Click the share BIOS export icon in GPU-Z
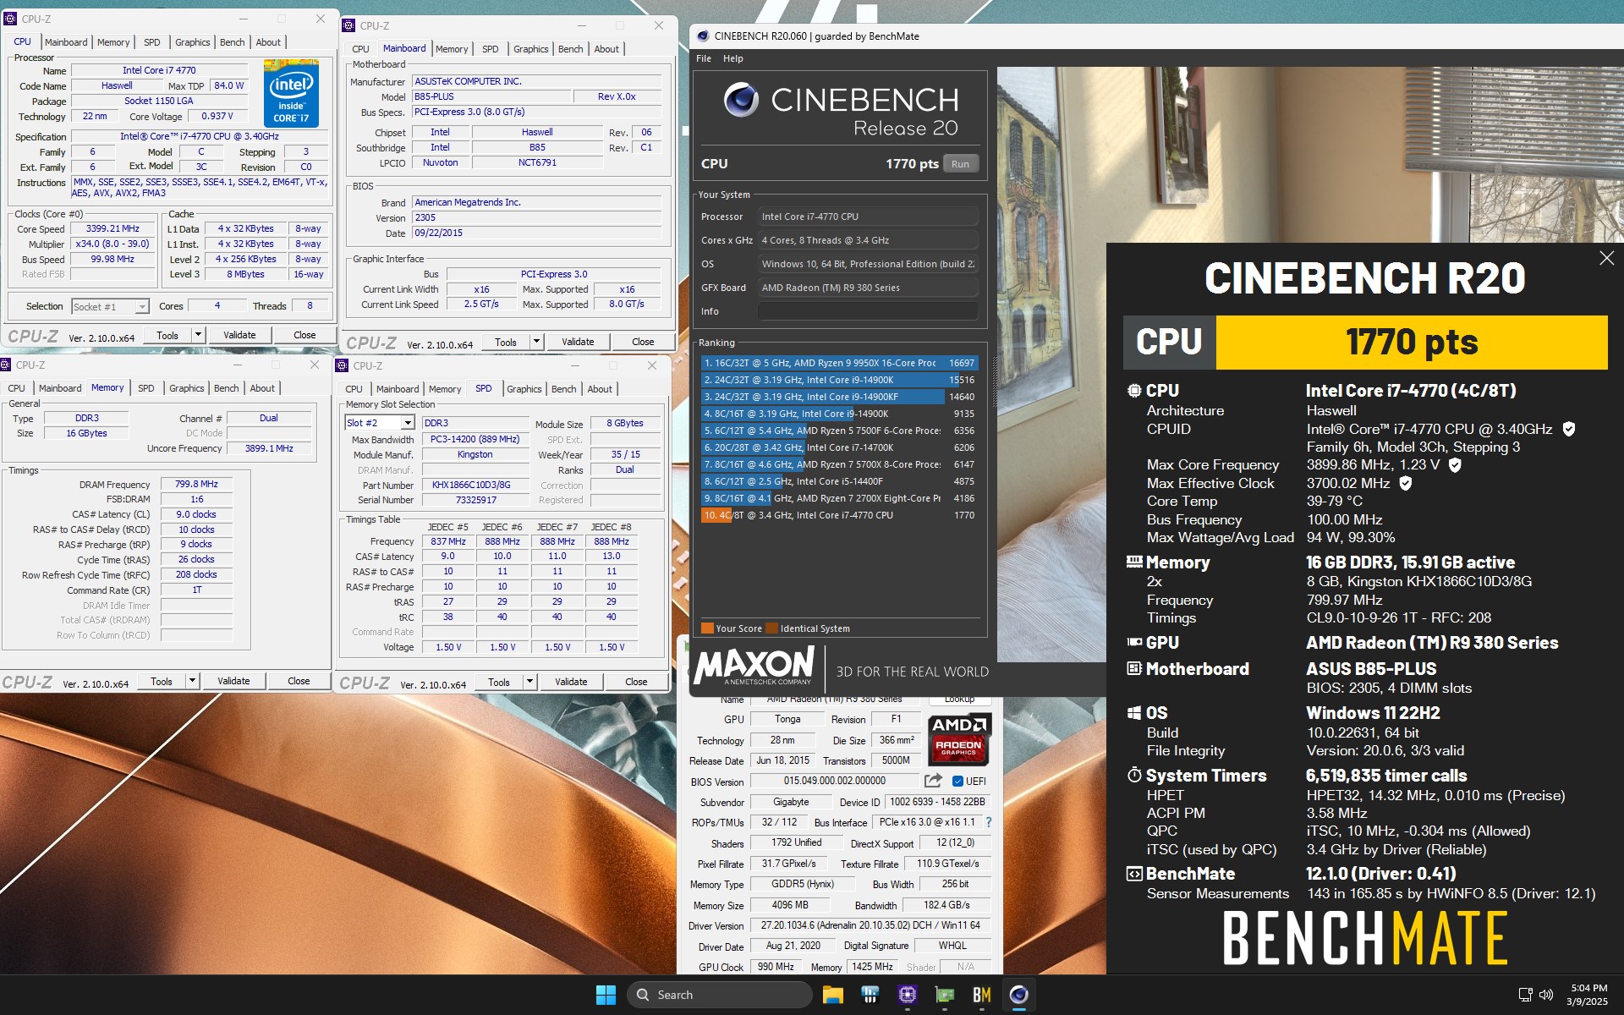This screenshot has height=1015, width=1624. tap(933, 781)
